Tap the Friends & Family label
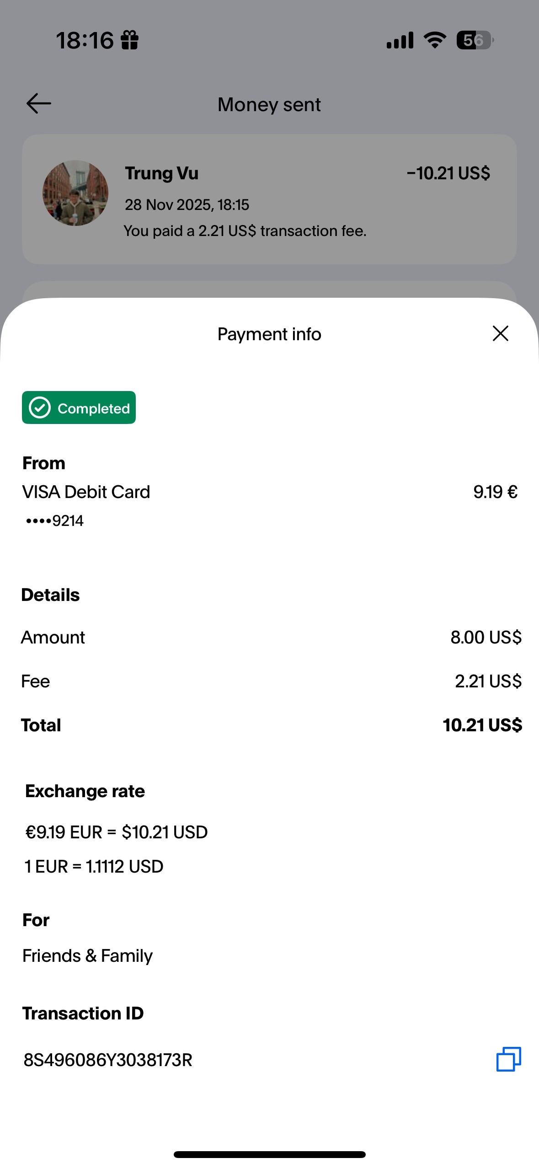The width and height of the screenshot is (539, 1169). click(x=87, y=955)
